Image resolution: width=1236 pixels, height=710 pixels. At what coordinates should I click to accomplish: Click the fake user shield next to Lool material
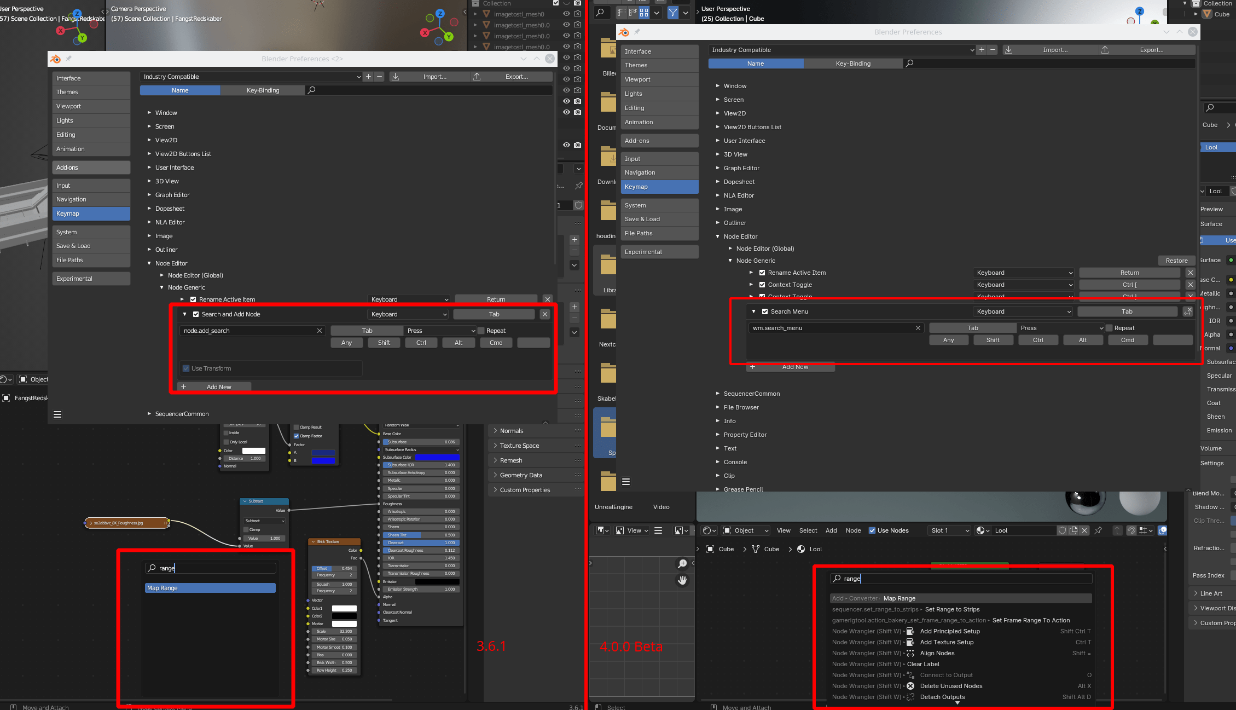[x=1062, y=530]
